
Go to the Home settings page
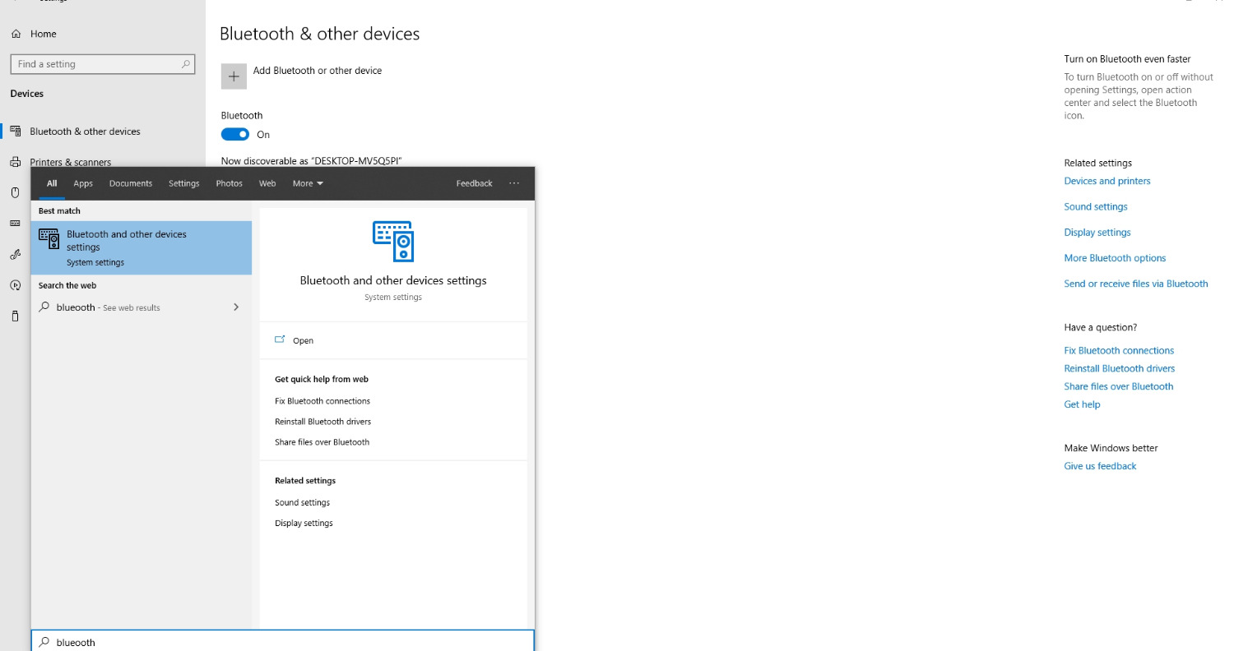[x=33, y=33]
